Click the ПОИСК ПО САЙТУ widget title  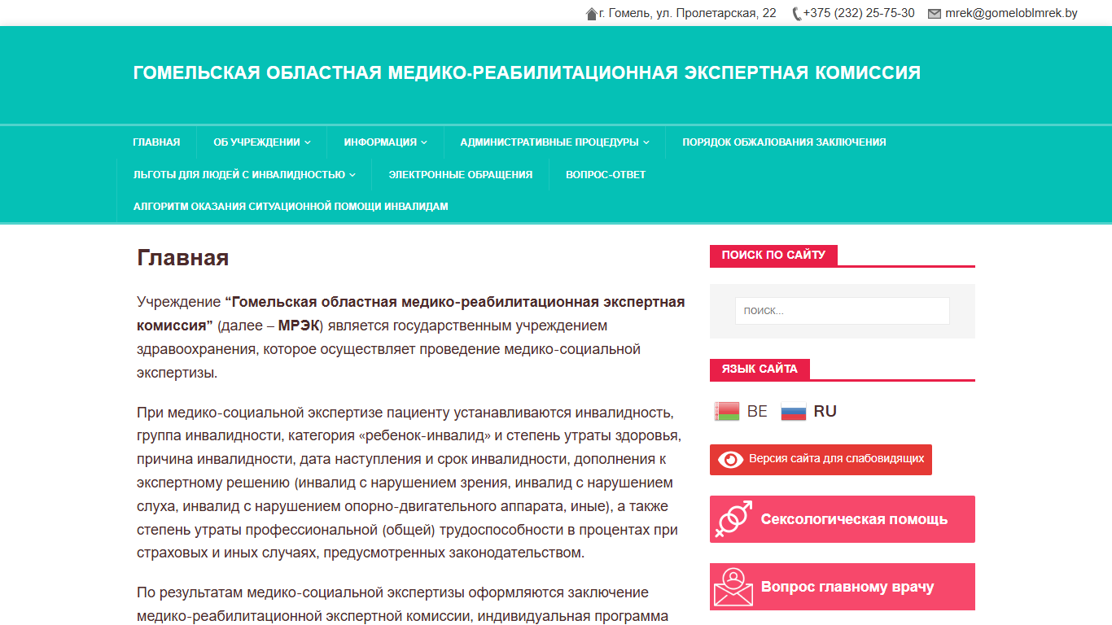pyautogui.click(x=773, y=255)
